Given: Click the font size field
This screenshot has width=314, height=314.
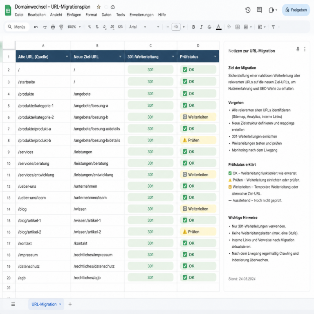Looking at the screenshot, I should pyautogui.click(x=176, y=27).
